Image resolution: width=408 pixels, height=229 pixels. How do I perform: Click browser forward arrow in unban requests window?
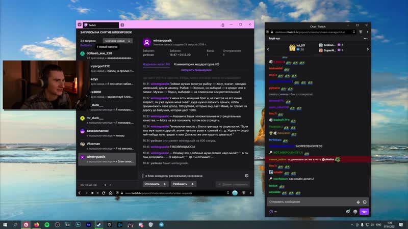pos(86,193)
